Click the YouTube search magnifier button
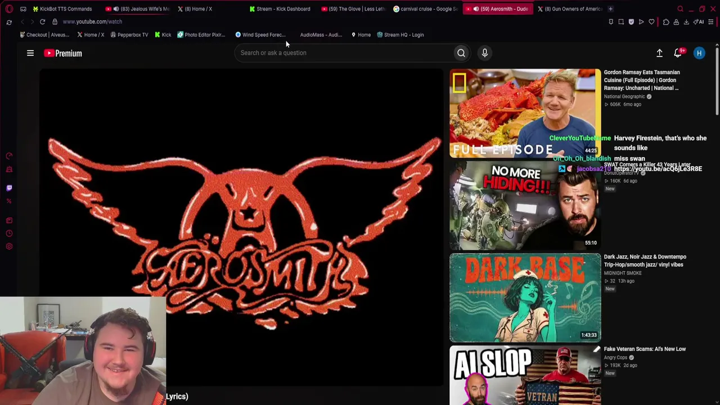 [x=461, y=53]
